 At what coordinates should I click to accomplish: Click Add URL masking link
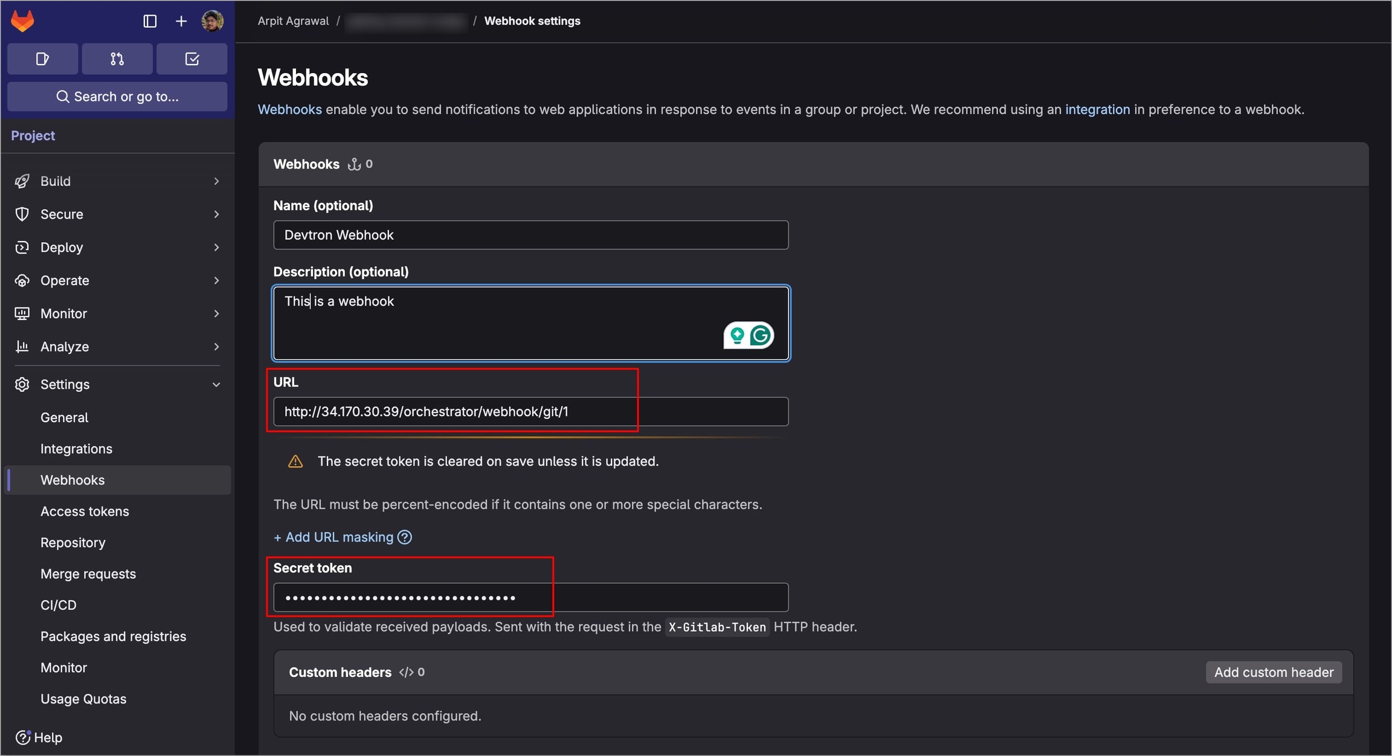(x=334, y=537)
